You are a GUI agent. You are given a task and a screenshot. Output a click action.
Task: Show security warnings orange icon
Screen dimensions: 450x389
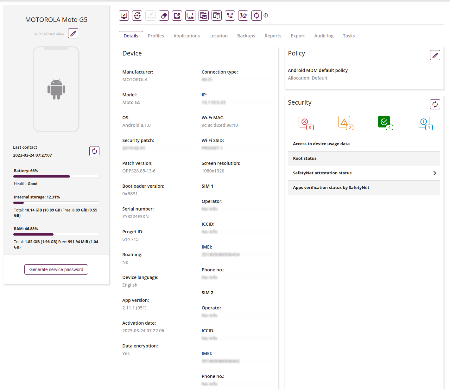click(345, 123)
